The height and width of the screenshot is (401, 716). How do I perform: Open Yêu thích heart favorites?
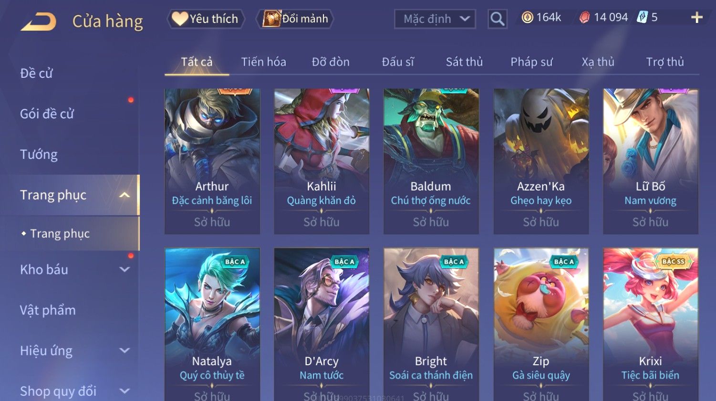click(206, 19)
